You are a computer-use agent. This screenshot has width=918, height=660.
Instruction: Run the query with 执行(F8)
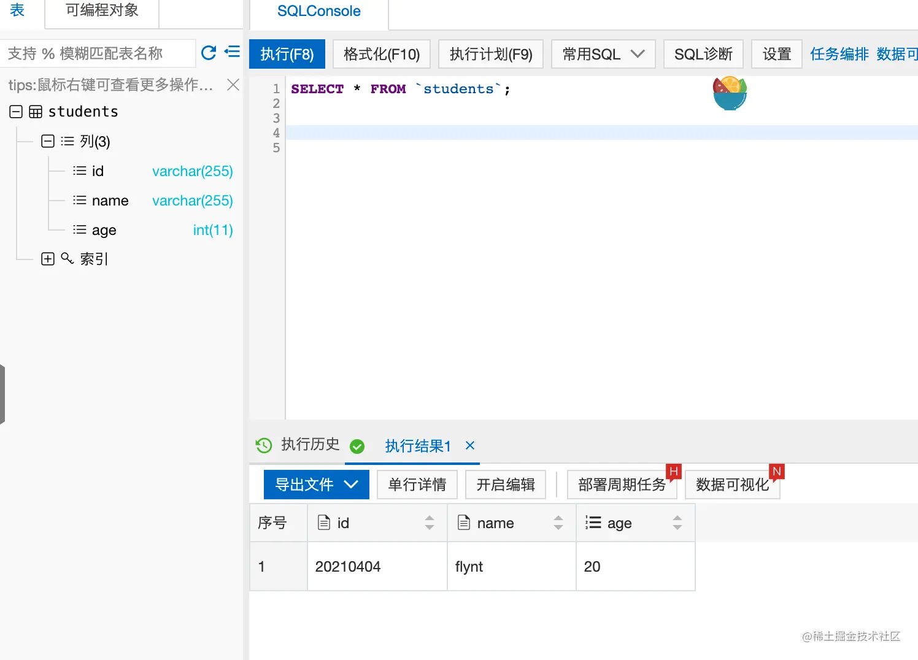[x=287, y=54]
